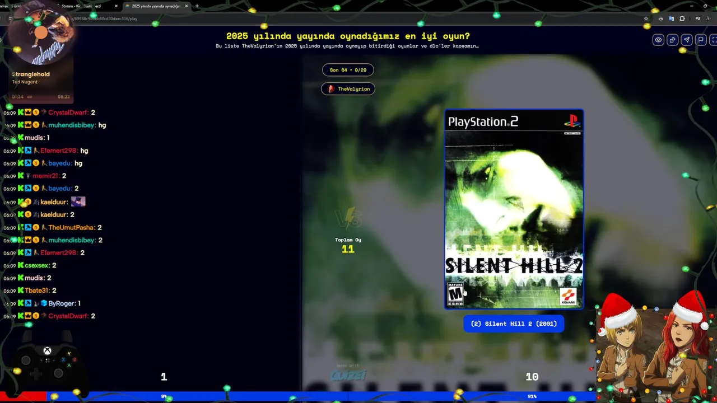Open a new browser tab with the plus
The width and height of the screenshot is (717, 403).
(x=197, y=6)
